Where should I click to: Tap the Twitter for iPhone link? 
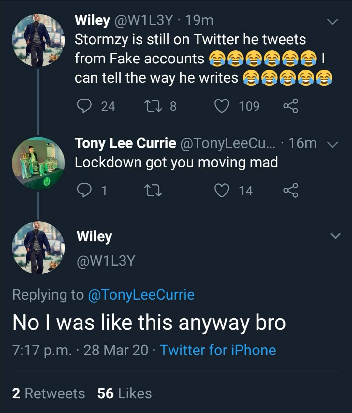[218, 350]
